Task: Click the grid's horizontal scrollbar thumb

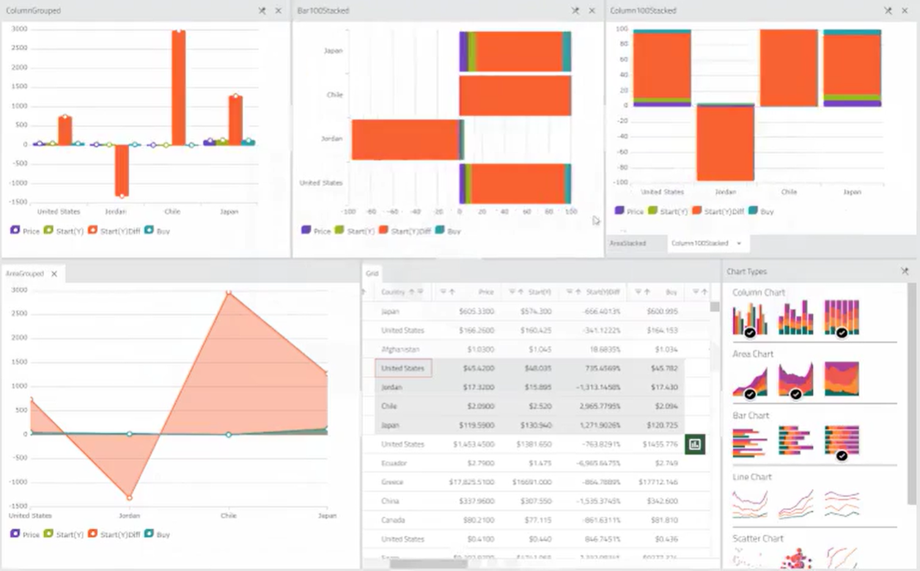Action: point(428,564)
